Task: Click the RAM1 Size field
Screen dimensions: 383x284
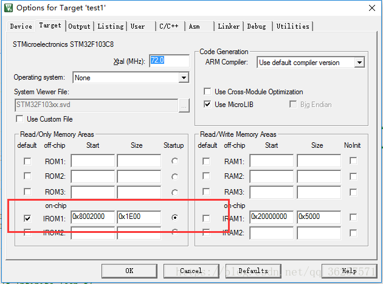Action: pos(319,161)
